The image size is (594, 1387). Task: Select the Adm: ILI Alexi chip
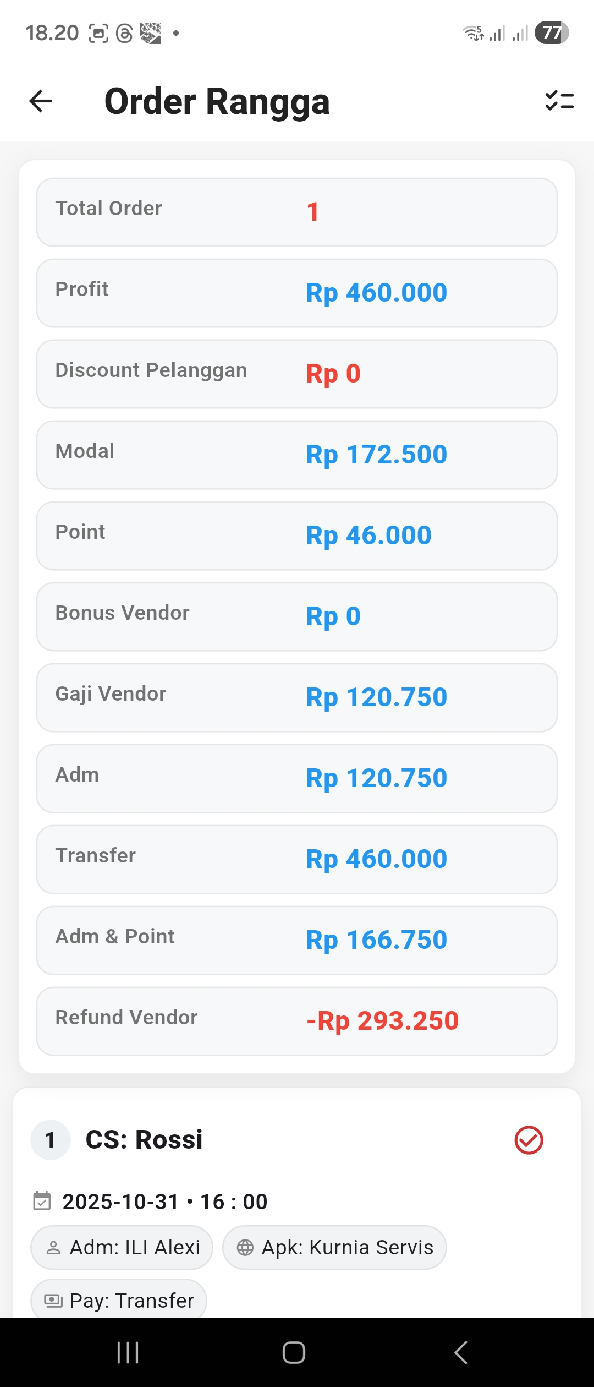[x=122, y=1248]
